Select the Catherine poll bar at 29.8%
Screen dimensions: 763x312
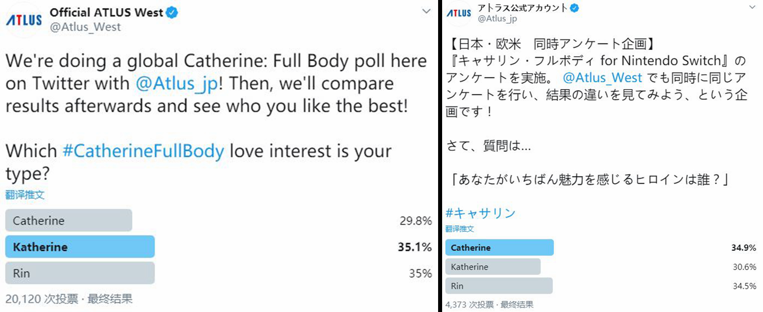(x=69, y=220)
